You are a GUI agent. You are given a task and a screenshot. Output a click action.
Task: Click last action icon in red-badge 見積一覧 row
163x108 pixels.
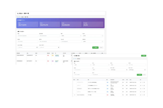tap(144, 95)
